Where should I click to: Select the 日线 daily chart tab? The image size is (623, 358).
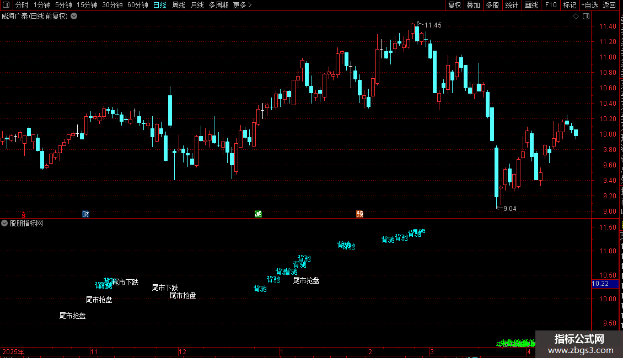[160, 5]
